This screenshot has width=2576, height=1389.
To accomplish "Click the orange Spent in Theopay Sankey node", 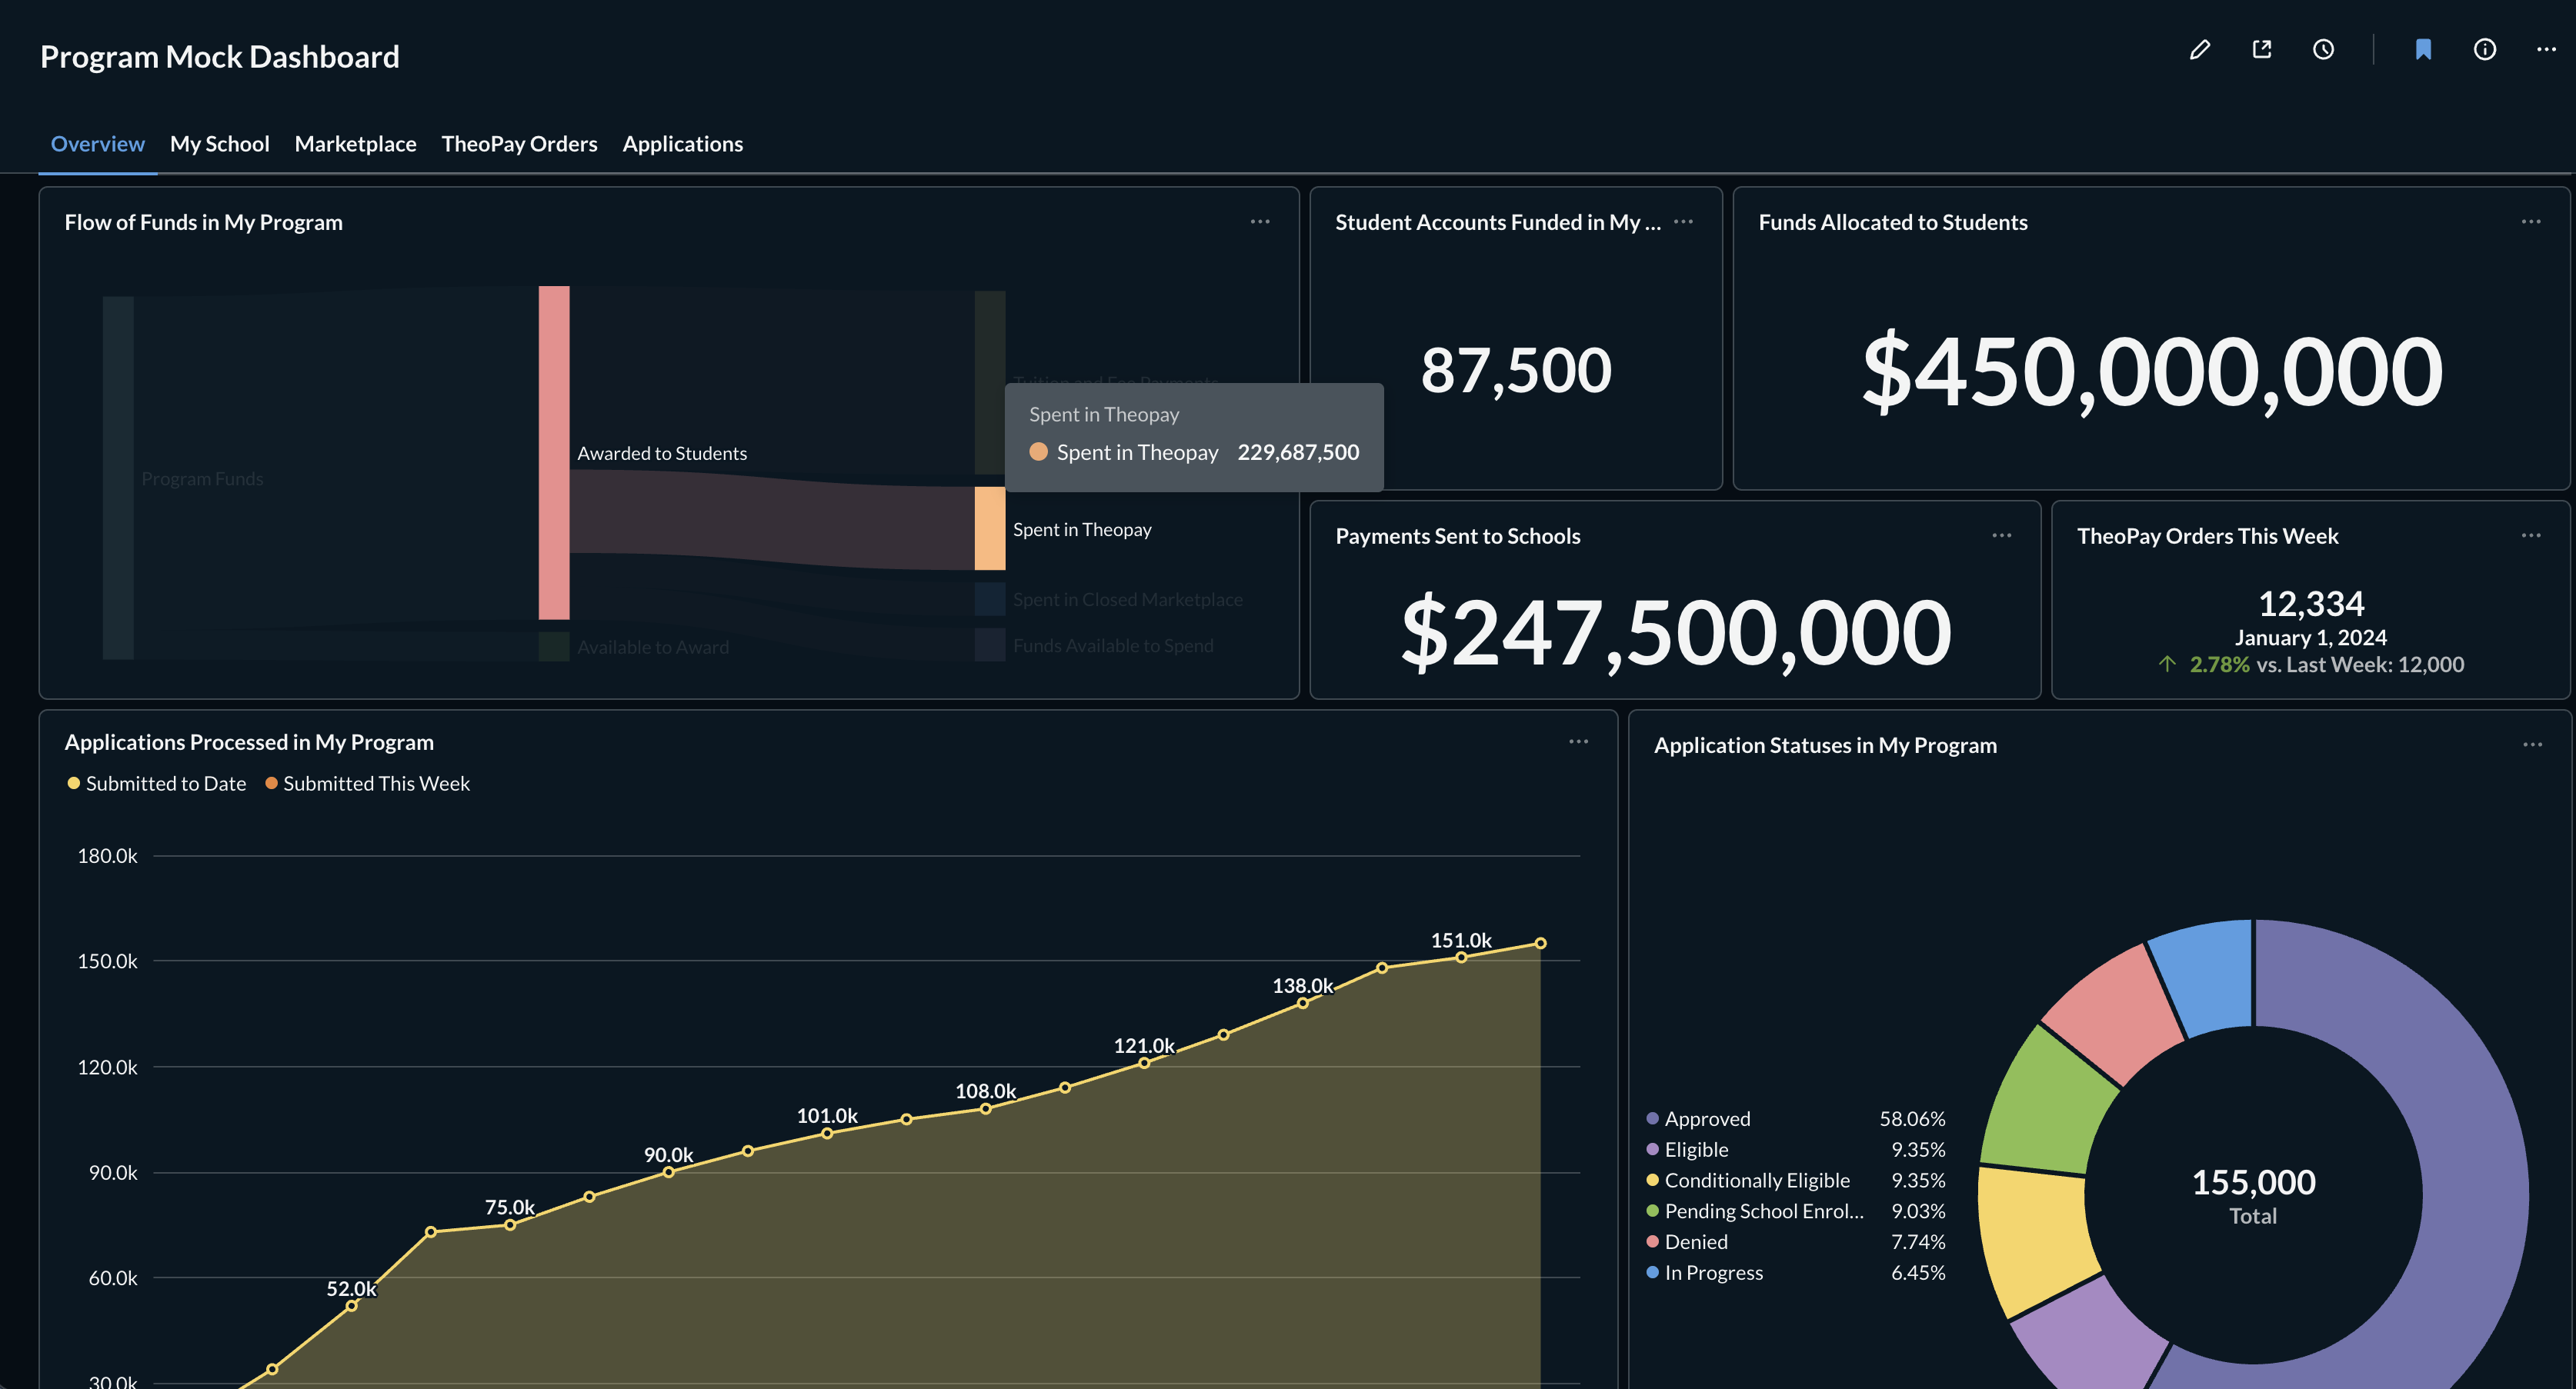I will pyautogui.click(x=990, y=528).
